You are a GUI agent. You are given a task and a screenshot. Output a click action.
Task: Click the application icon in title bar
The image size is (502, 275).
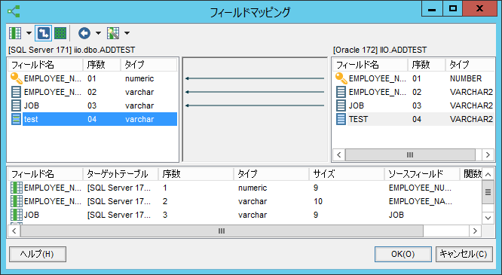click(x=14, y=11)
